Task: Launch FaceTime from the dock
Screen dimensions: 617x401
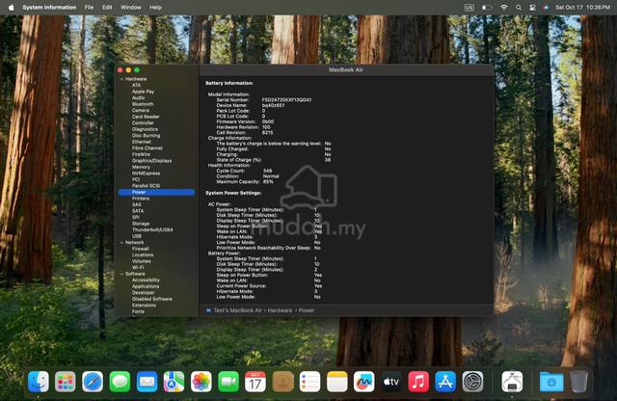Action: [228, 382]
